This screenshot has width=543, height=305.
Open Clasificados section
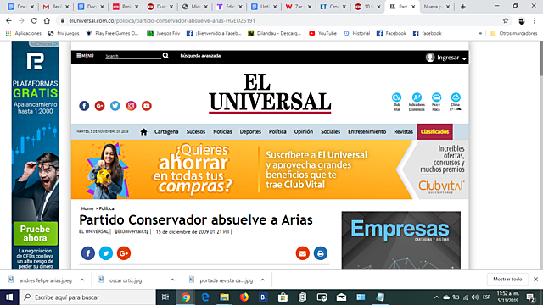pyautogui.click(x=434, y=132)
